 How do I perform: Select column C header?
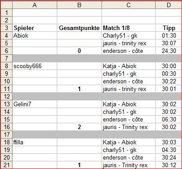point(128,5)
